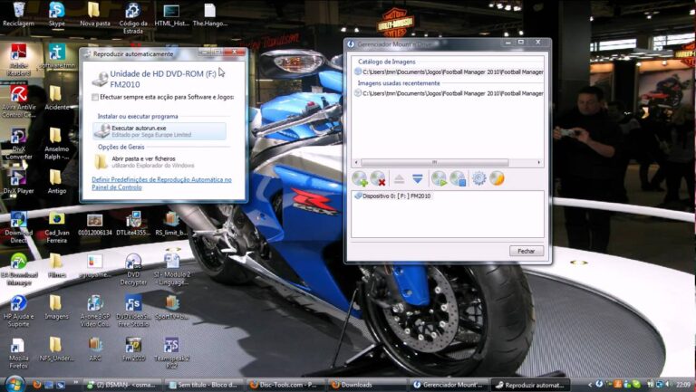The image size is (696, 392).
Task: Click the DivX Player desktop icon
Action: (19, 181)
